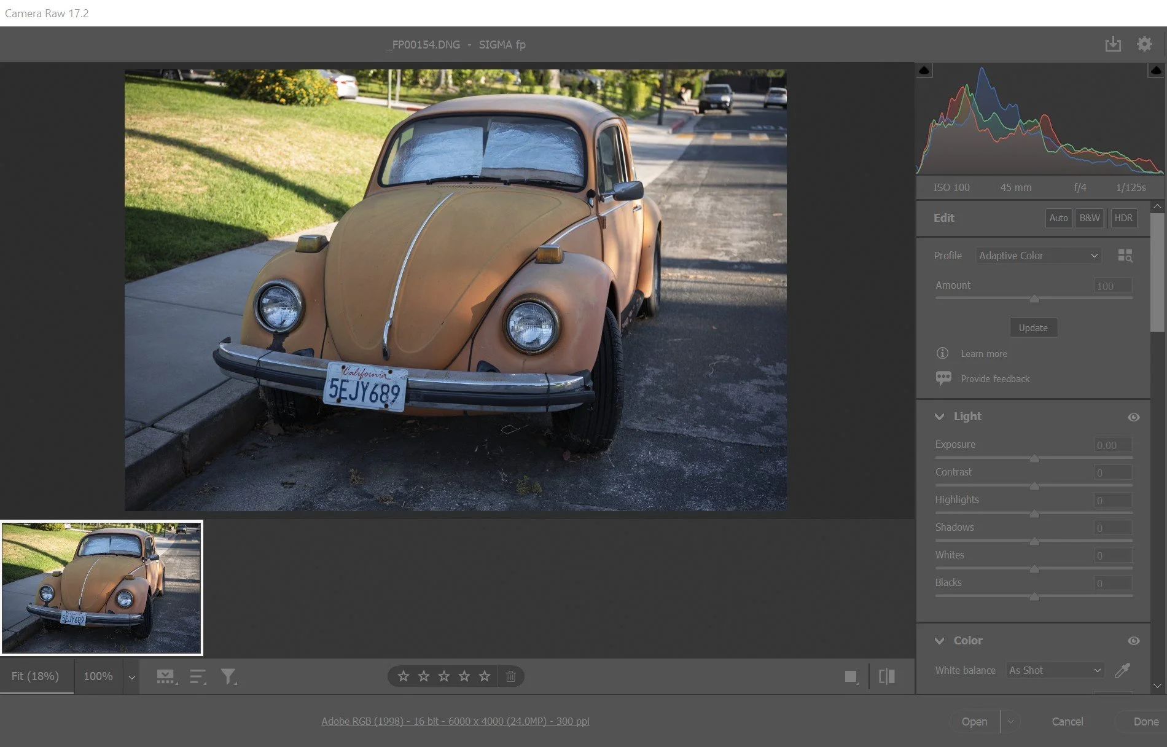Viewport: 1167px width, 747px height.
Task: Open Camera Raw preferences gear icon
Action: point(1144,44)
